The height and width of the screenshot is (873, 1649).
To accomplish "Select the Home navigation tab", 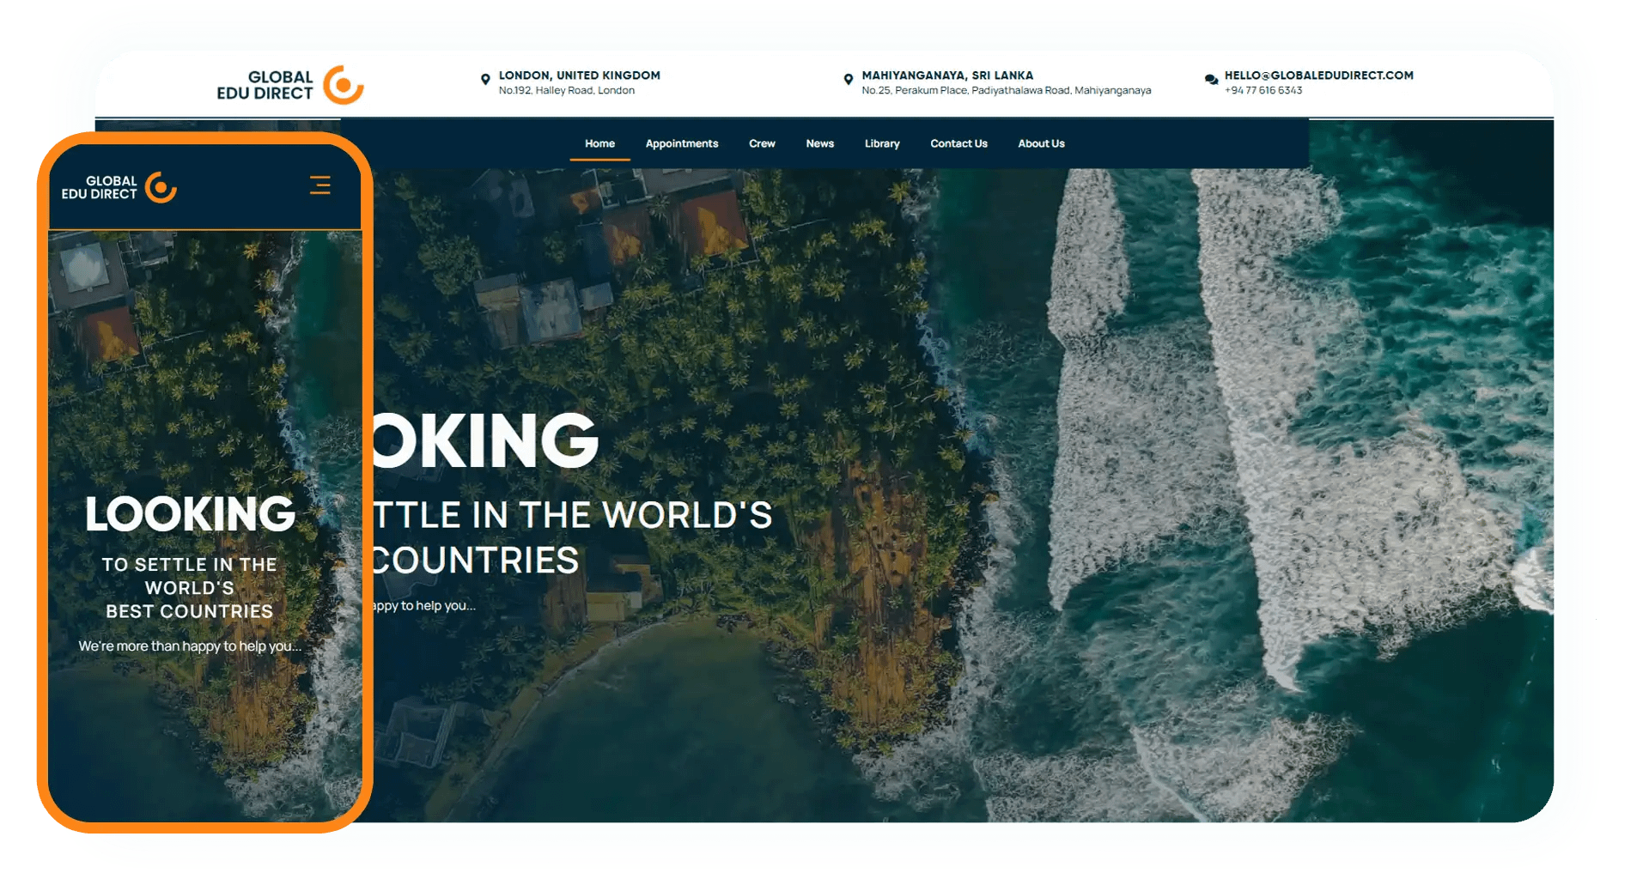I will point(599,143).
